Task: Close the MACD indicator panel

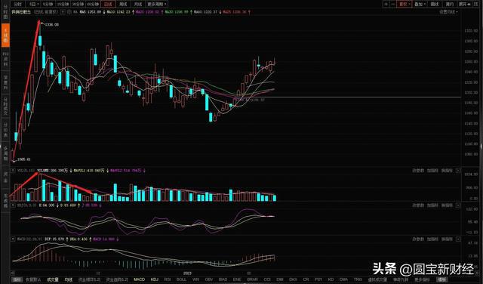Action: (458, 239)
